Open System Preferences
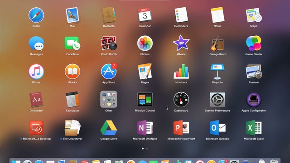Screen dimensions: 290x163 (217, 100)
